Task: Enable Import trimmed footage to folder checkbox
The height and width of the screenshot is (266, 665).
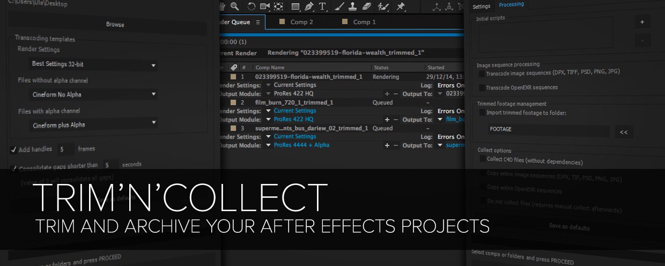Action: 482,113
